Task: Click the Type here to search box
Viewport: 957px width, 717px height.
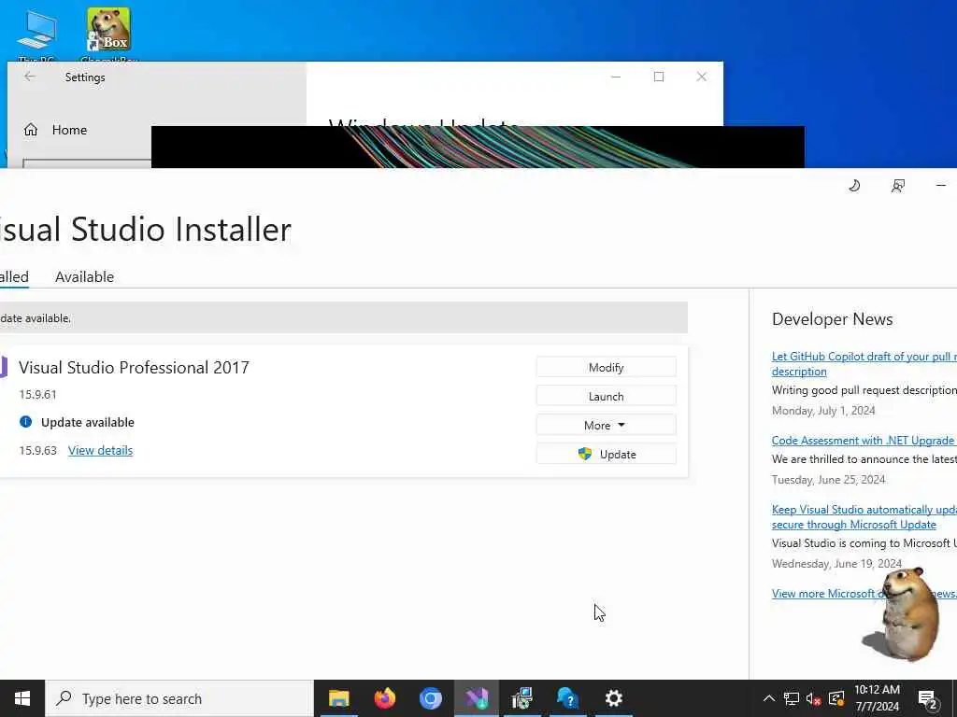Action: pos(179,698)
